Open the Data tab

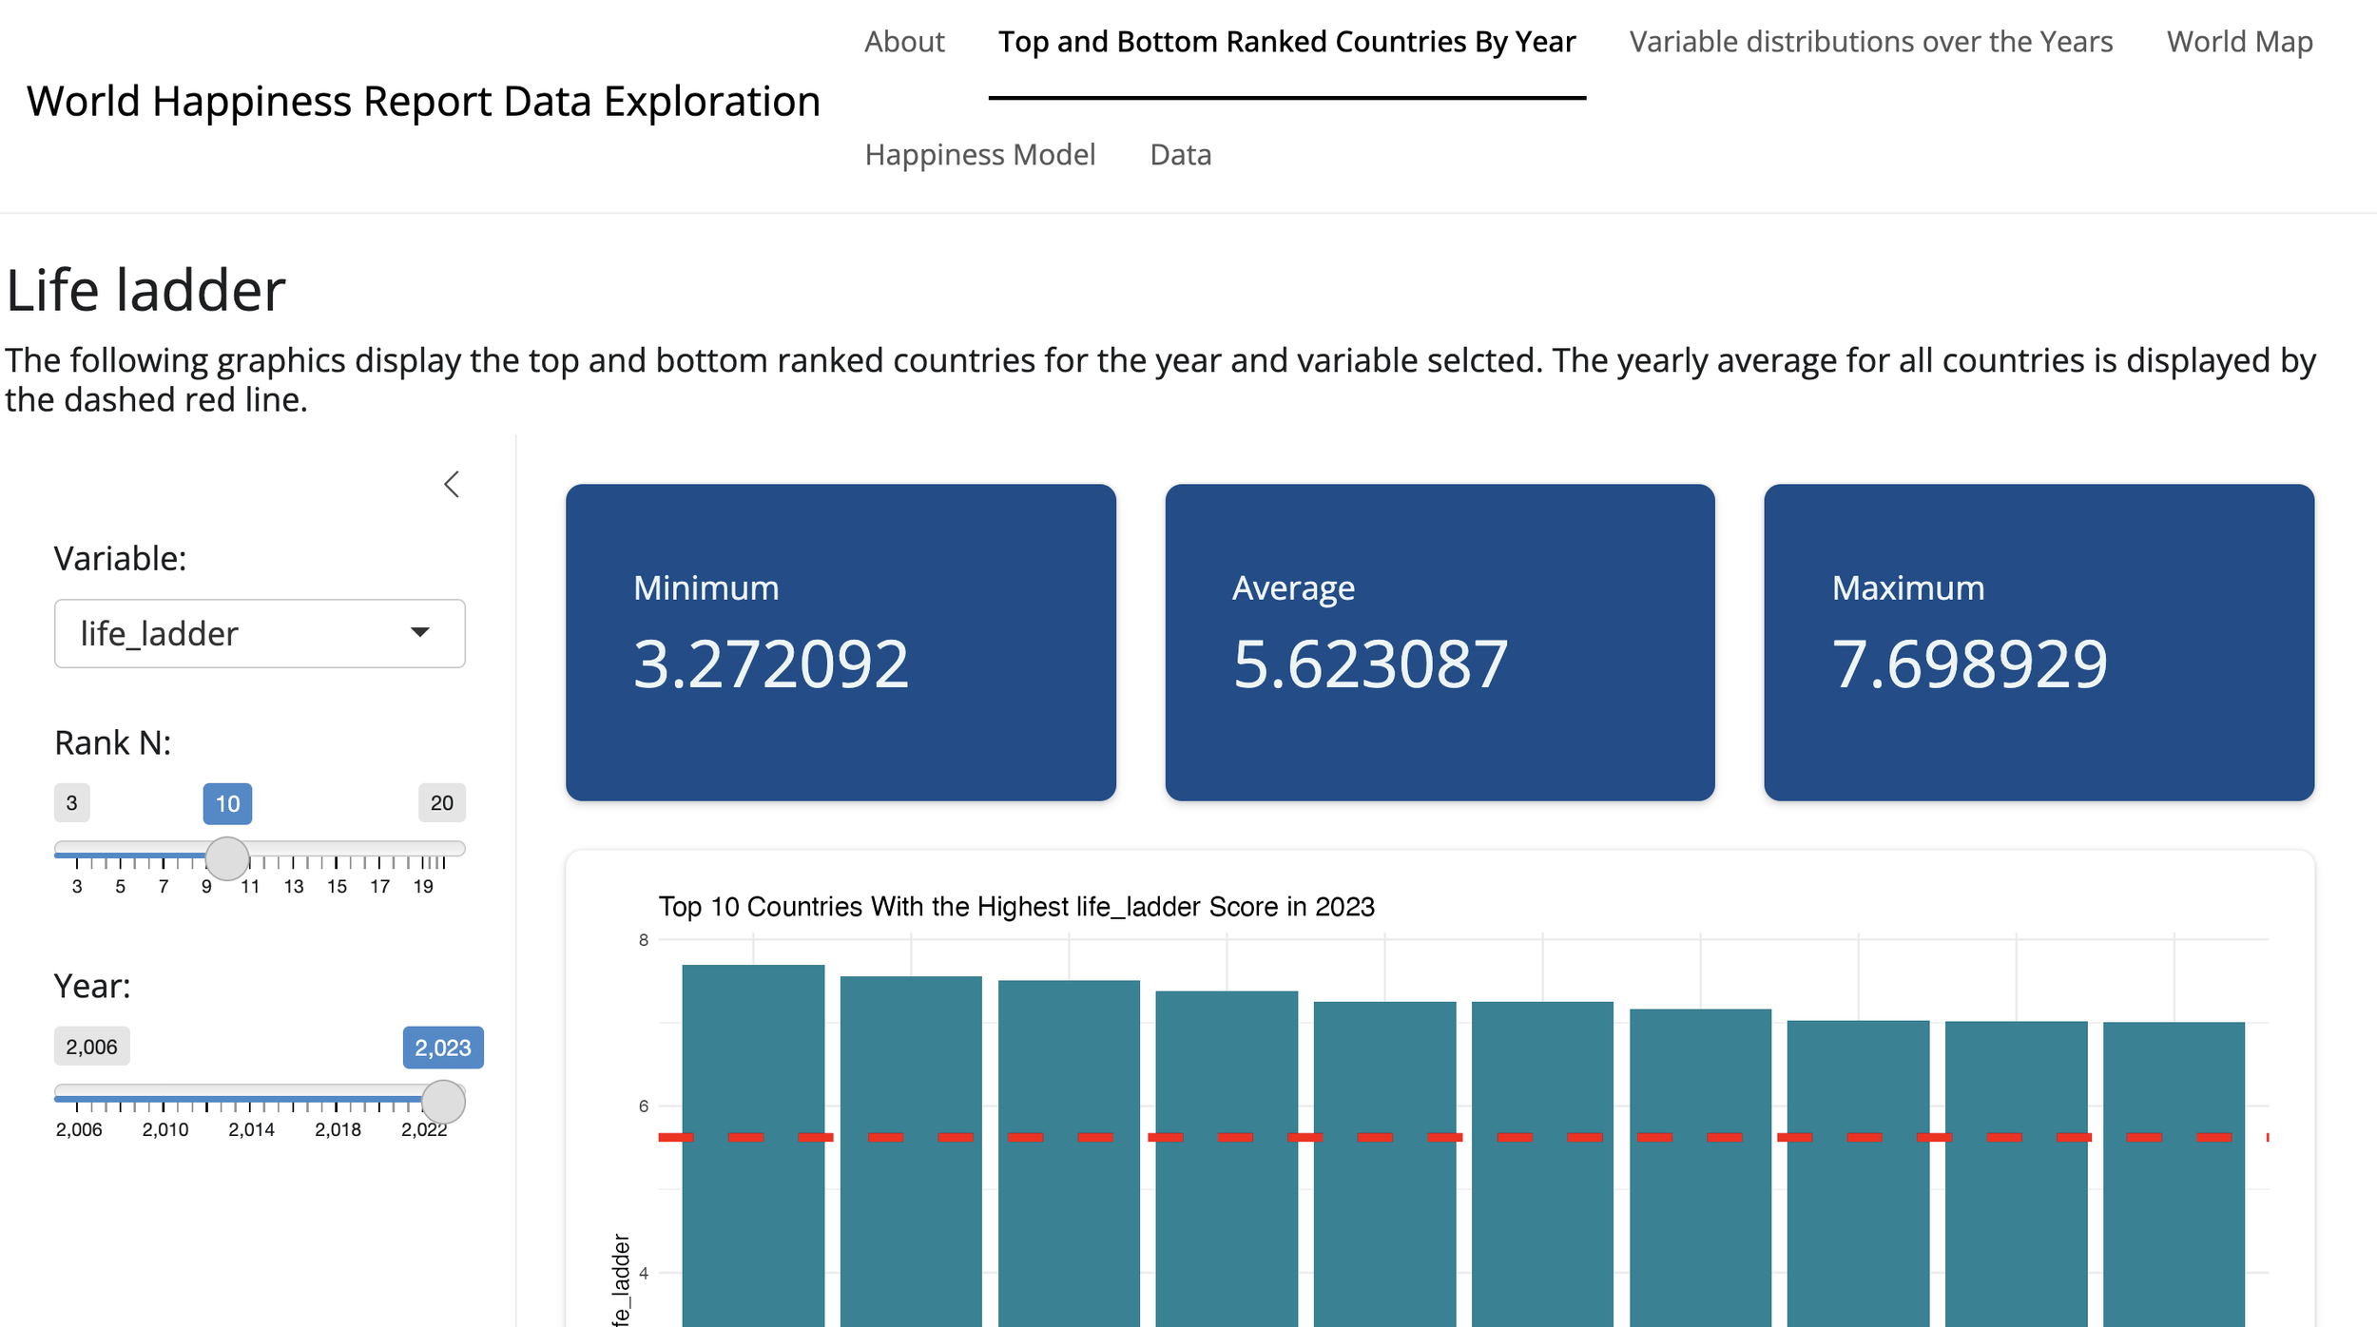pyautogui.click(x=1180, y=154)
